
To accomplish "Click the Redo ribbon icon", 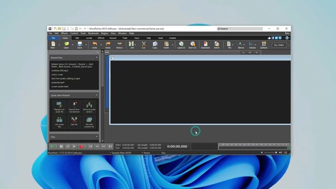I will (x=108, y=45).
